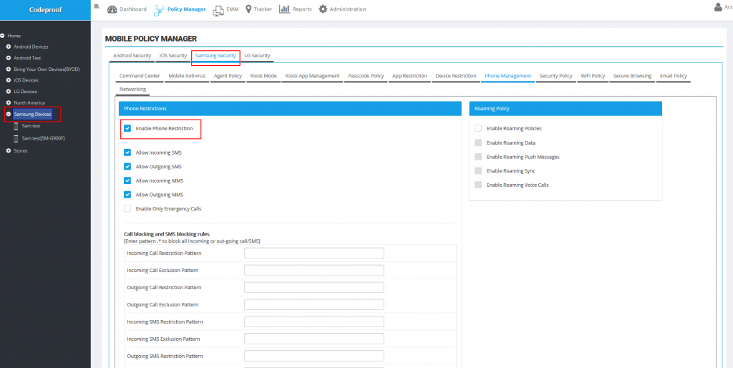Click the Dashboard gauge icon
The height and width of the screenshot is (368, 733).
[x=112, y=9]
